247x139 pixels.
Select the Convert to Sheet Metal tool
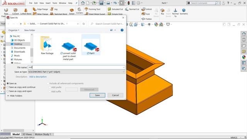point(15,12)
